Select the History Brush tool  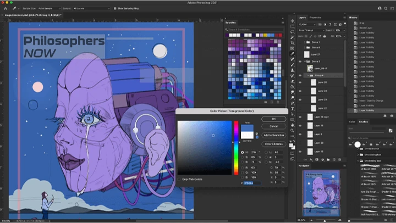(x=292, y=76)
